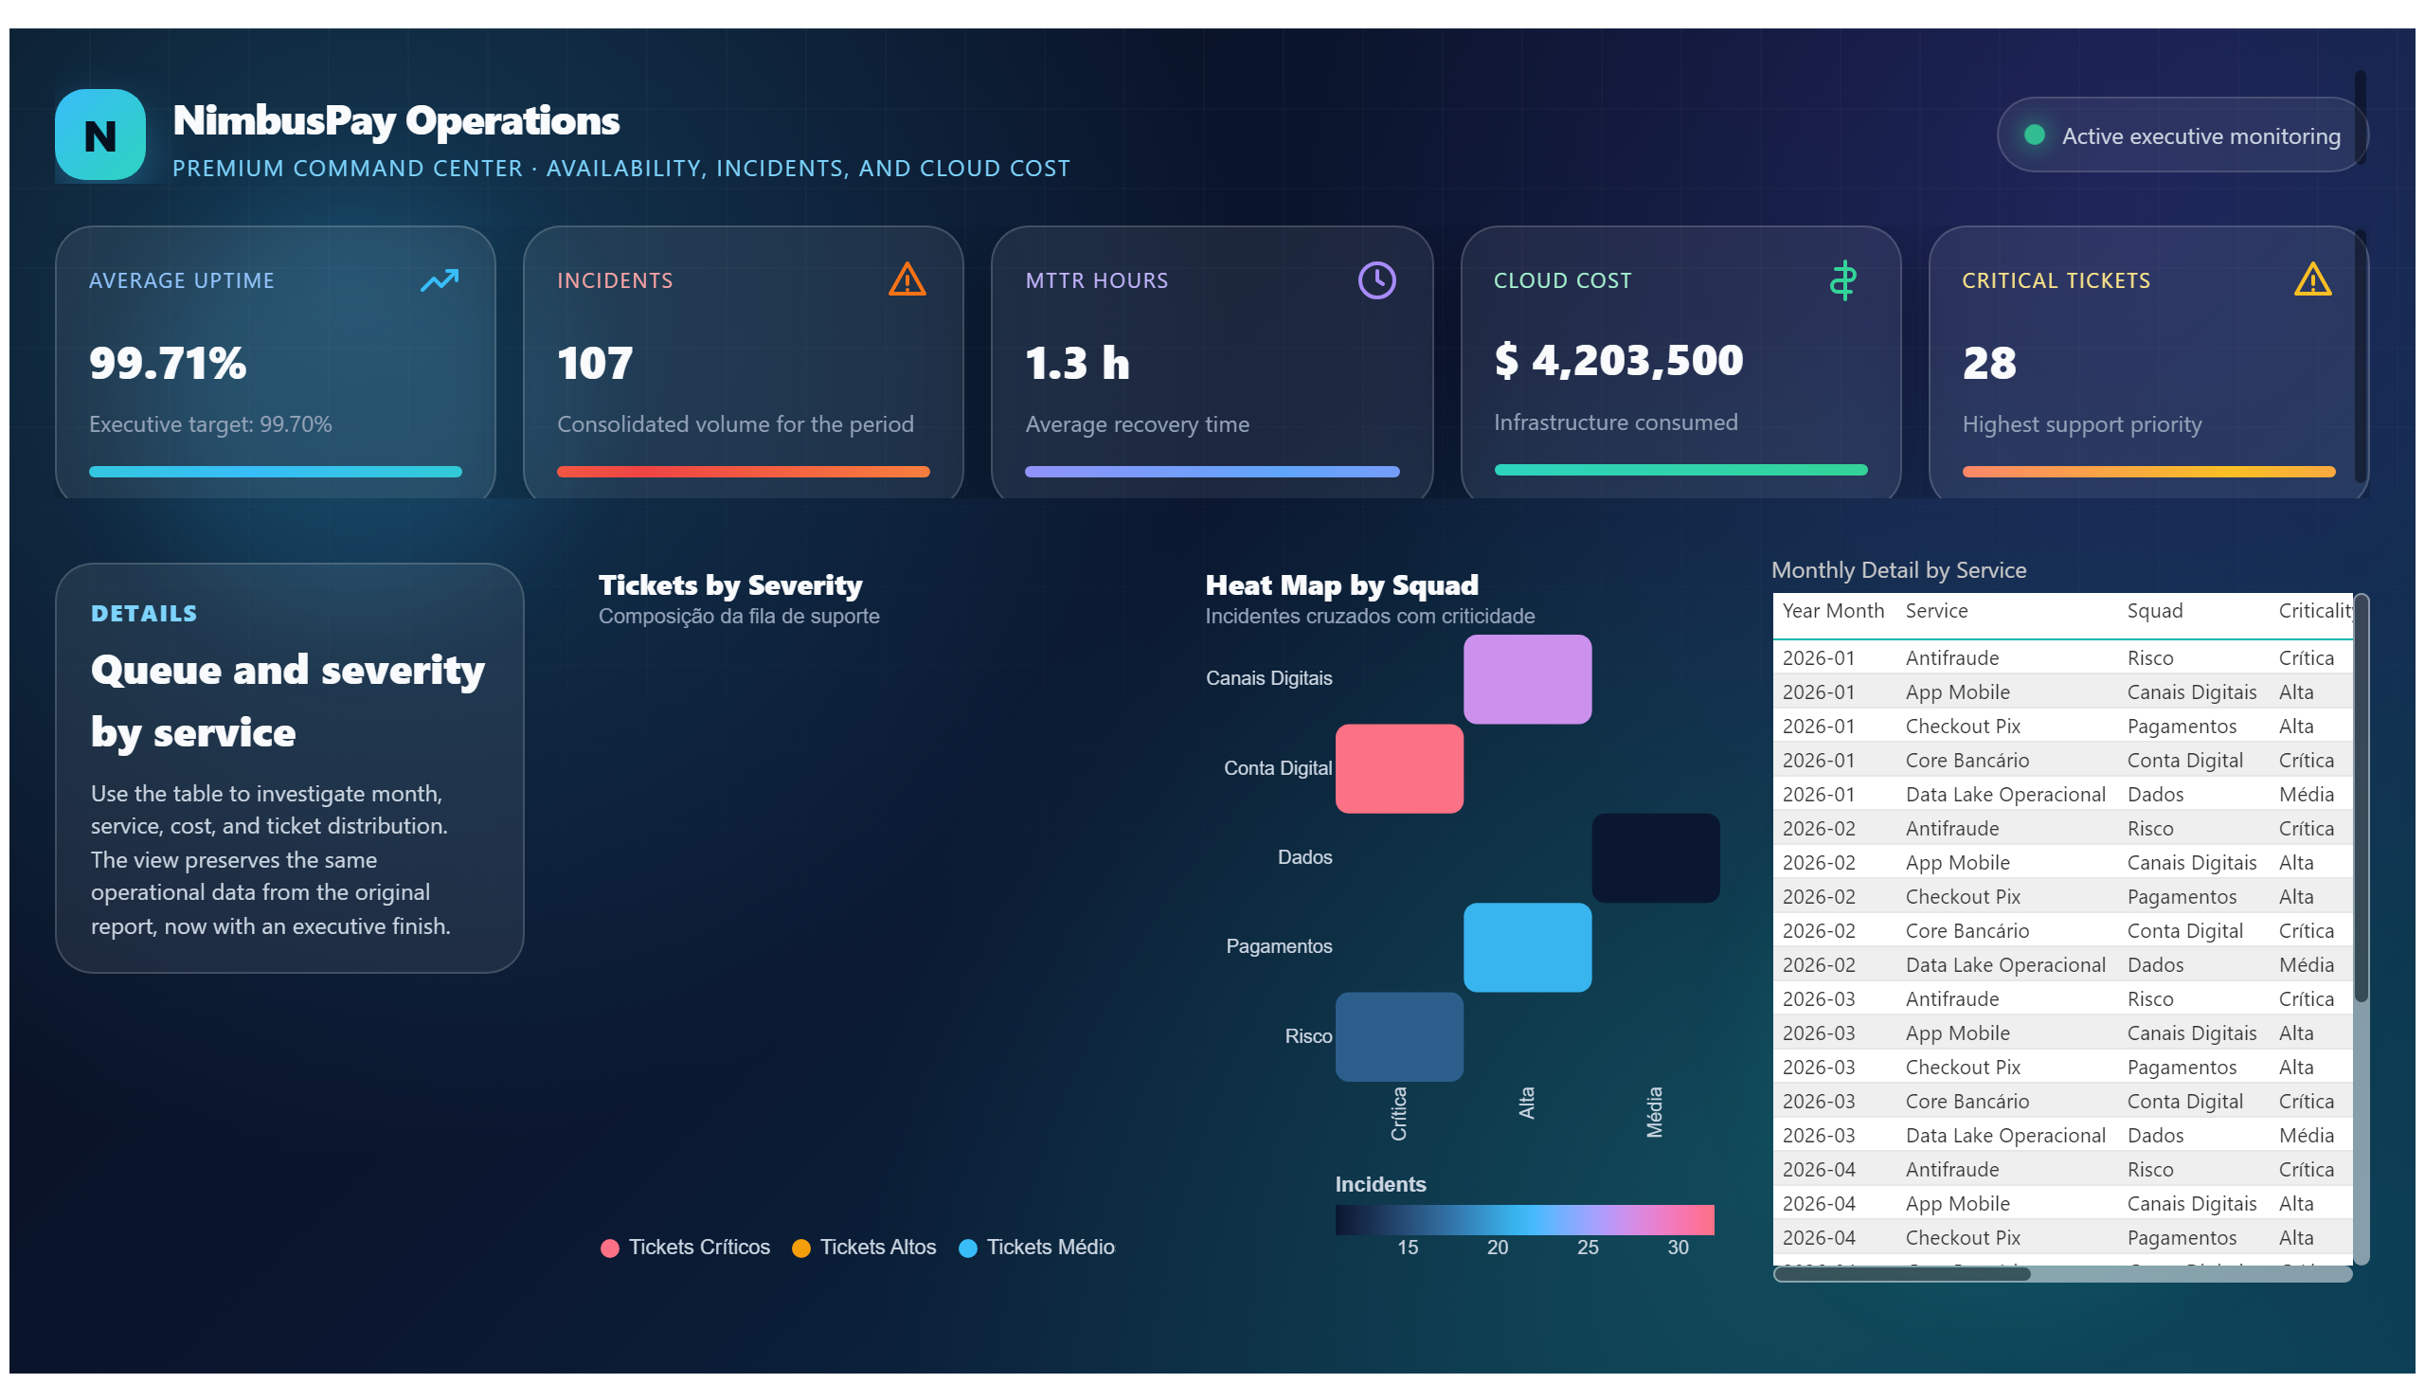
Task: Click the Critical Tickets warning icon
Action: (x=2312, y=279)
